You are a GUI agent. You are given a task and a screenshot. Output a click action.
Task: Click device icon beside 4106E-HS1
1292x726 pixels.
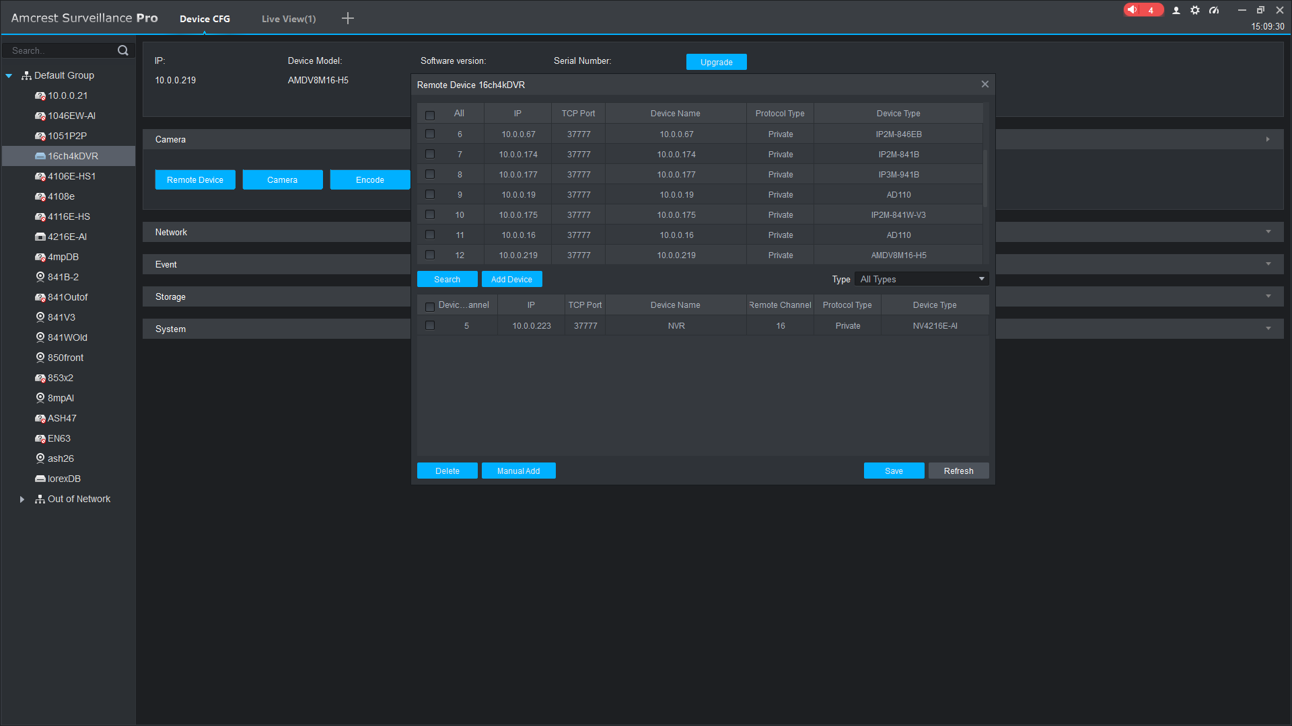coord(40,176)
